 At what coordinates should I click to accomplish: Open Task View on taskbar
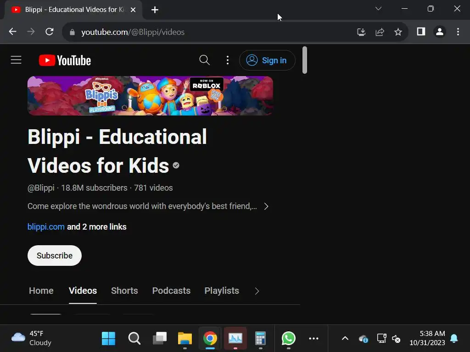pyautogui.click(x=160, y=339)
